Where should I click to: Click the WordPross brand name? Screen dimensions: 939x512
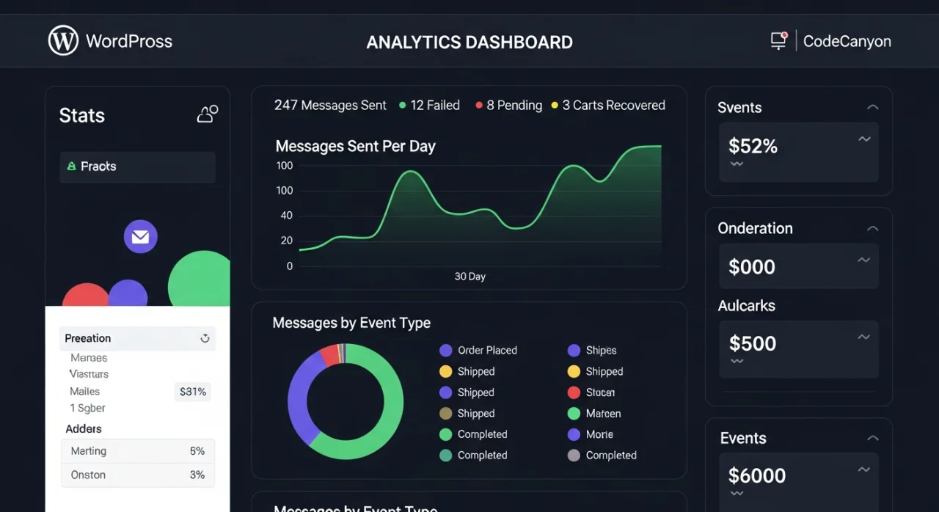[129, 41]
